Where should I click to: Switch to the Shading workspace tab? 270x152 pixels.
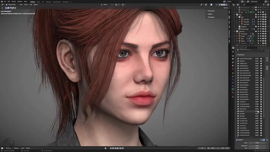48,2
